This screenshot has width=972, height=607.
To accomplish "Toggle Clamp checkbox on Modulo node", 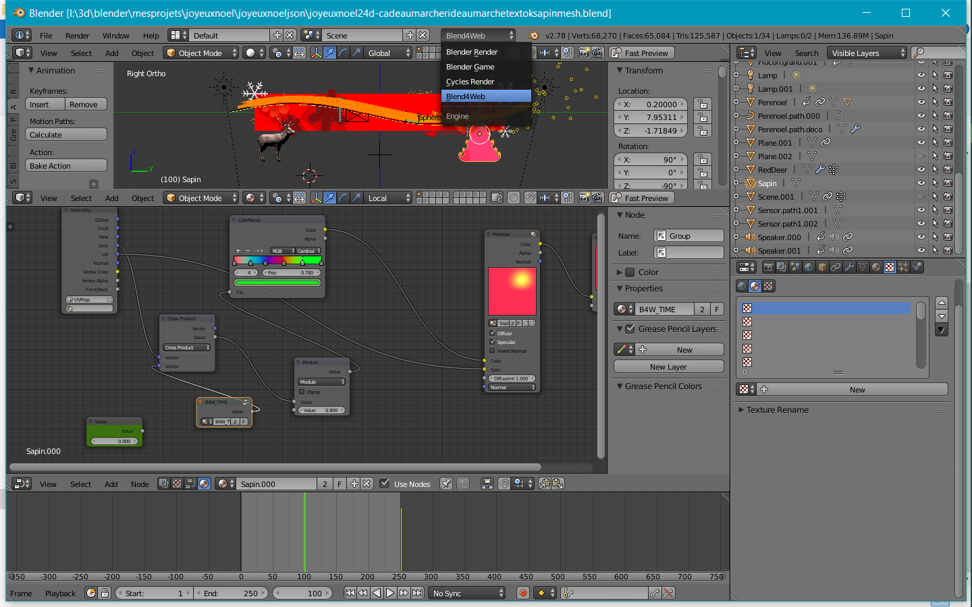I will pos(302,392).
